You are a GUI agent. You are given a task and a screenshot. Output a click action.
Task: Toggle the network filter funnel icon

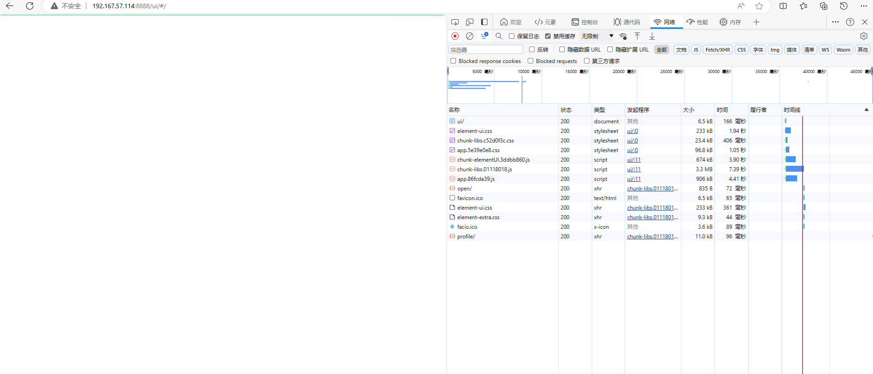pyautogui.click(x=484, y=36)
